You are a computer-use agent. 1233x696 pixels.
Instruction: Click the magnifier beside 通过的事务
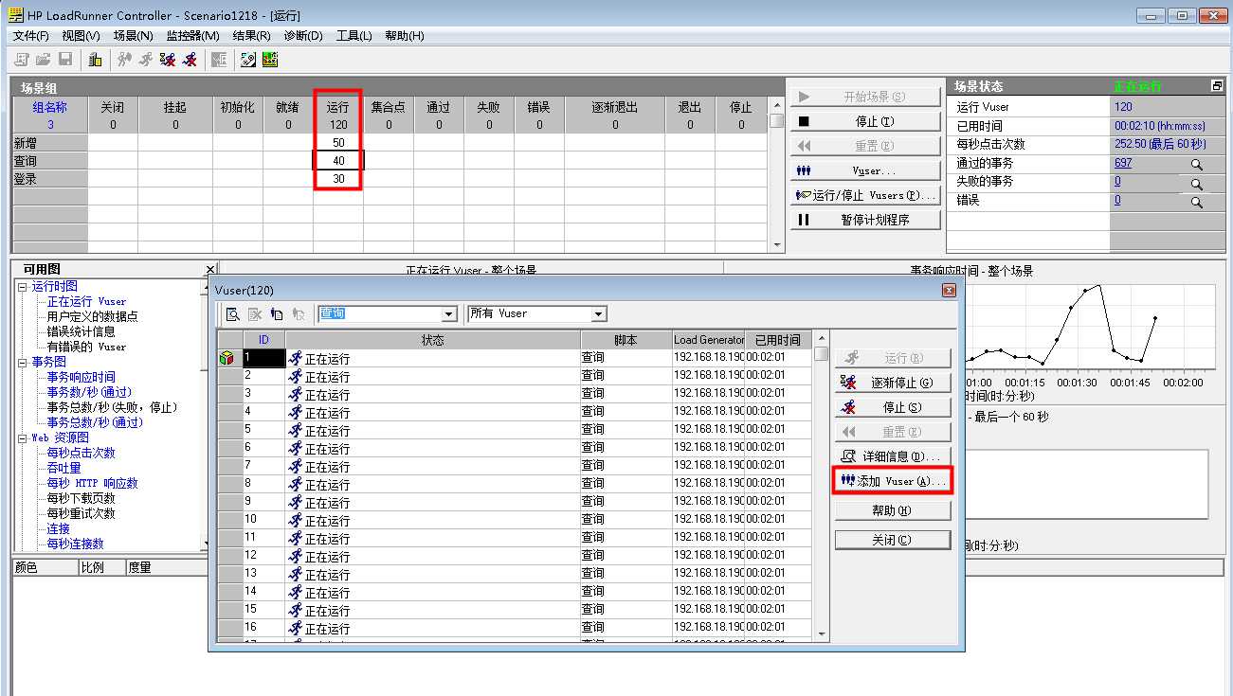click(1197, 164)
